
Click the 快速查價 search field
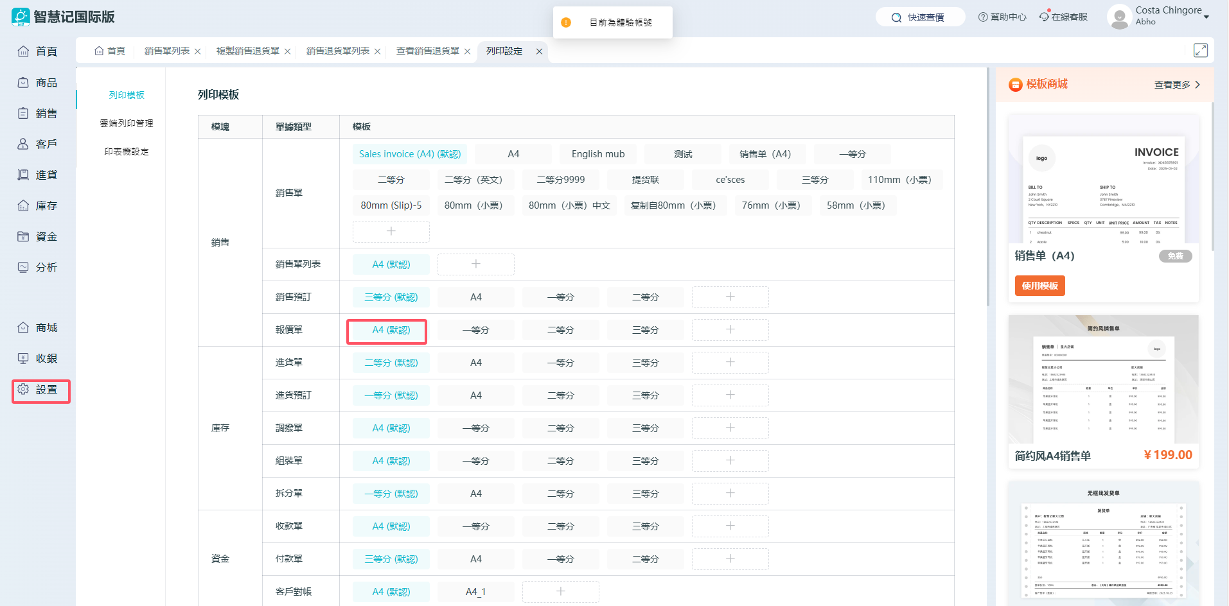(x=920, y=17)
